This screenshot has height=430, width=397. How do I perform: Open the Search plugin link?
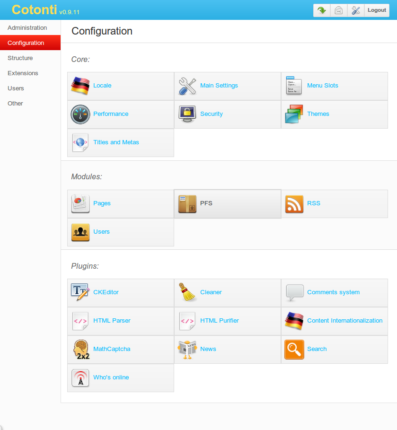click(317, 349)
